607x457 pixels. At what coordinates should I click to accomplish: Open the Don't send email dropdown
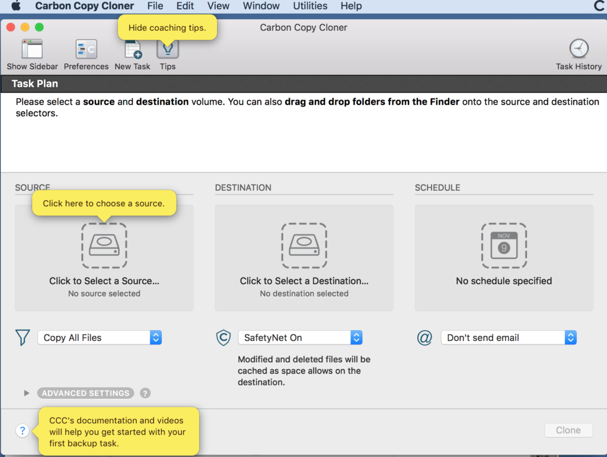coord(508,338)
